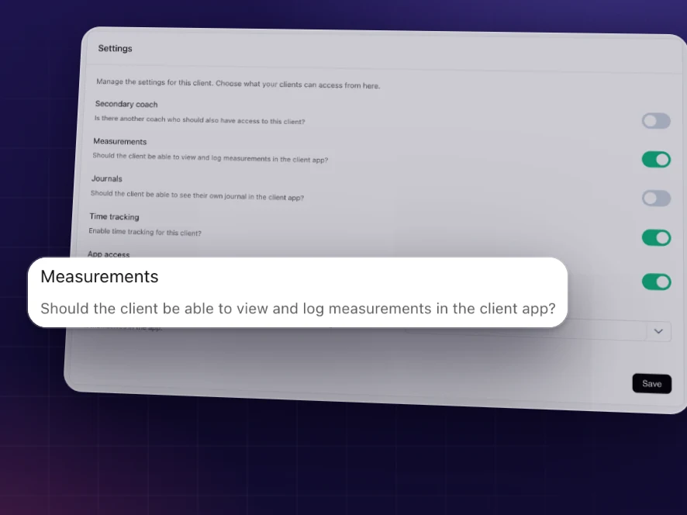This screenshot has height=515, width=687.
Task: Click the App access label
Action: (109, 254)
